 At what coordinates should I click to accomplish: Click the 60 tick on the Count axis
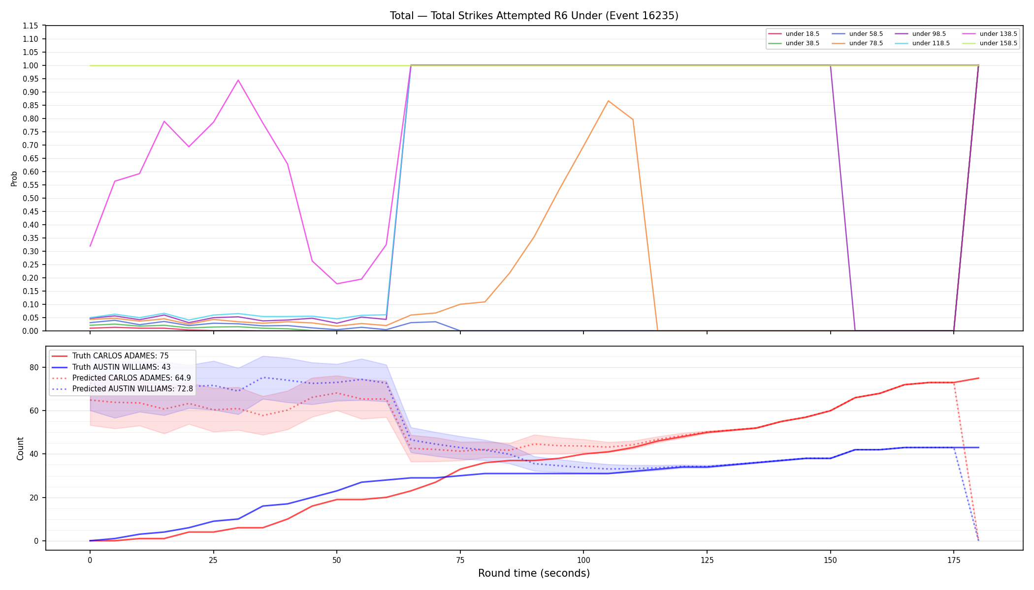[x=33, y=411]
